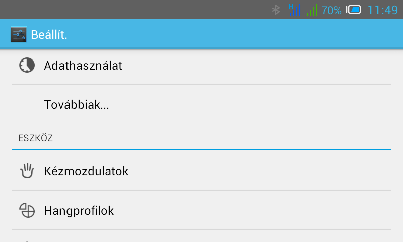Click the blue divider under ESZKÖZ
Viewport: 403px width, 242px height.
pos(201,149)
